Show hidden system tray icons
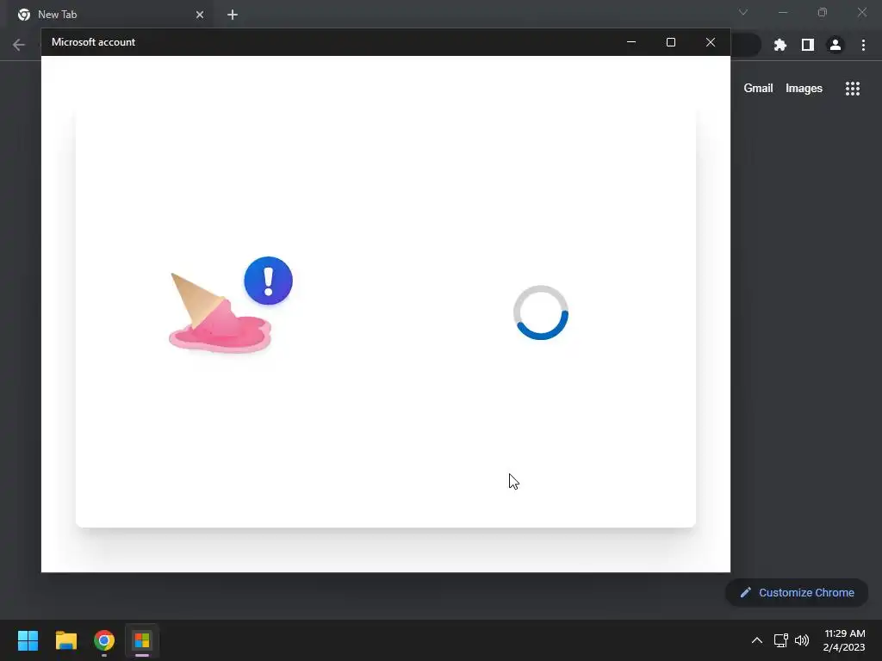Screen dimensions: 882x661 pos(756,640)
